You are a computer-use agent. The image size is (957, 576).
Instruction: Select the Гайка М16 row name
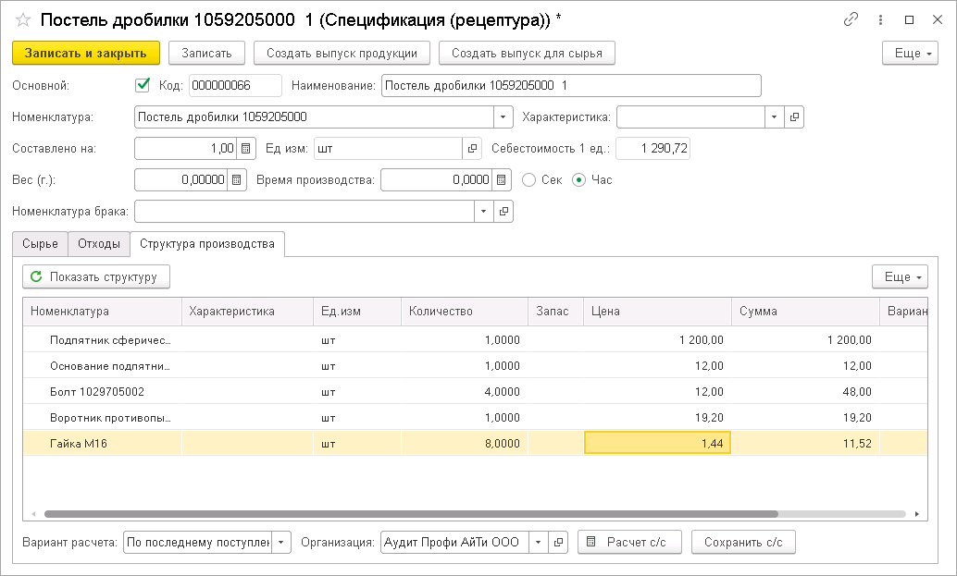(x=78, y=444)
